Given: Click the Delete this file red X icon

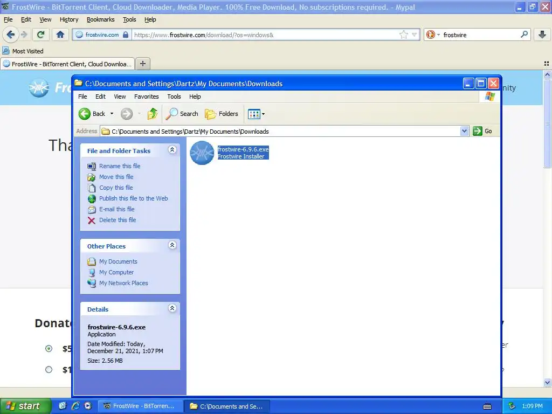Looking at the screenshot, I should [92, 220].
